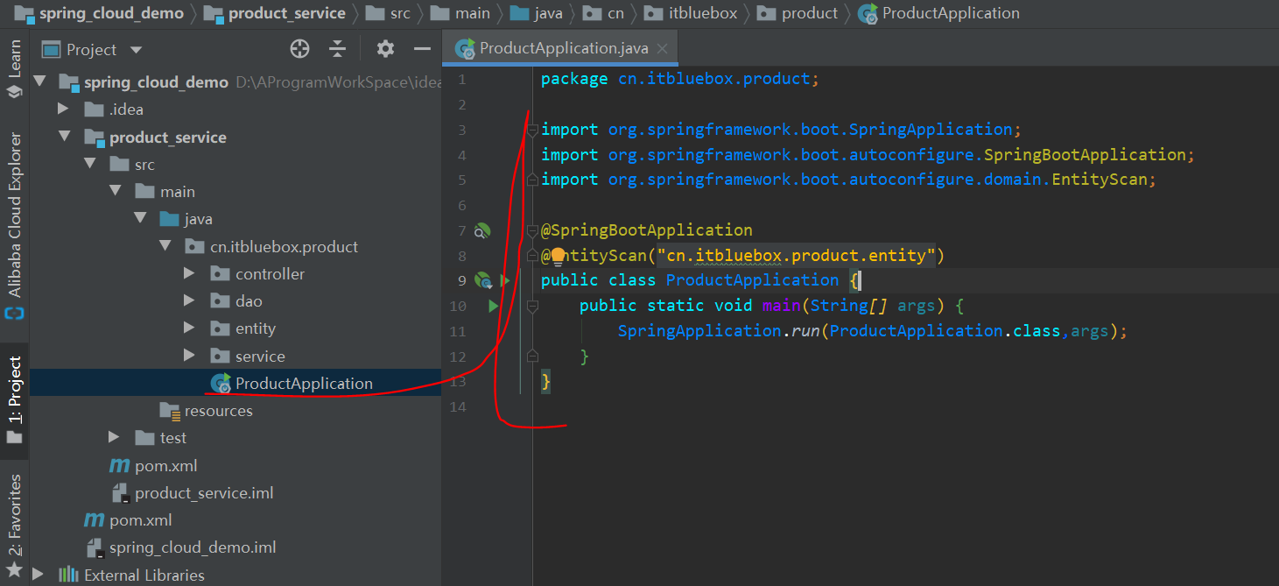Open the Learn tool window tab

tap(14, 70)
